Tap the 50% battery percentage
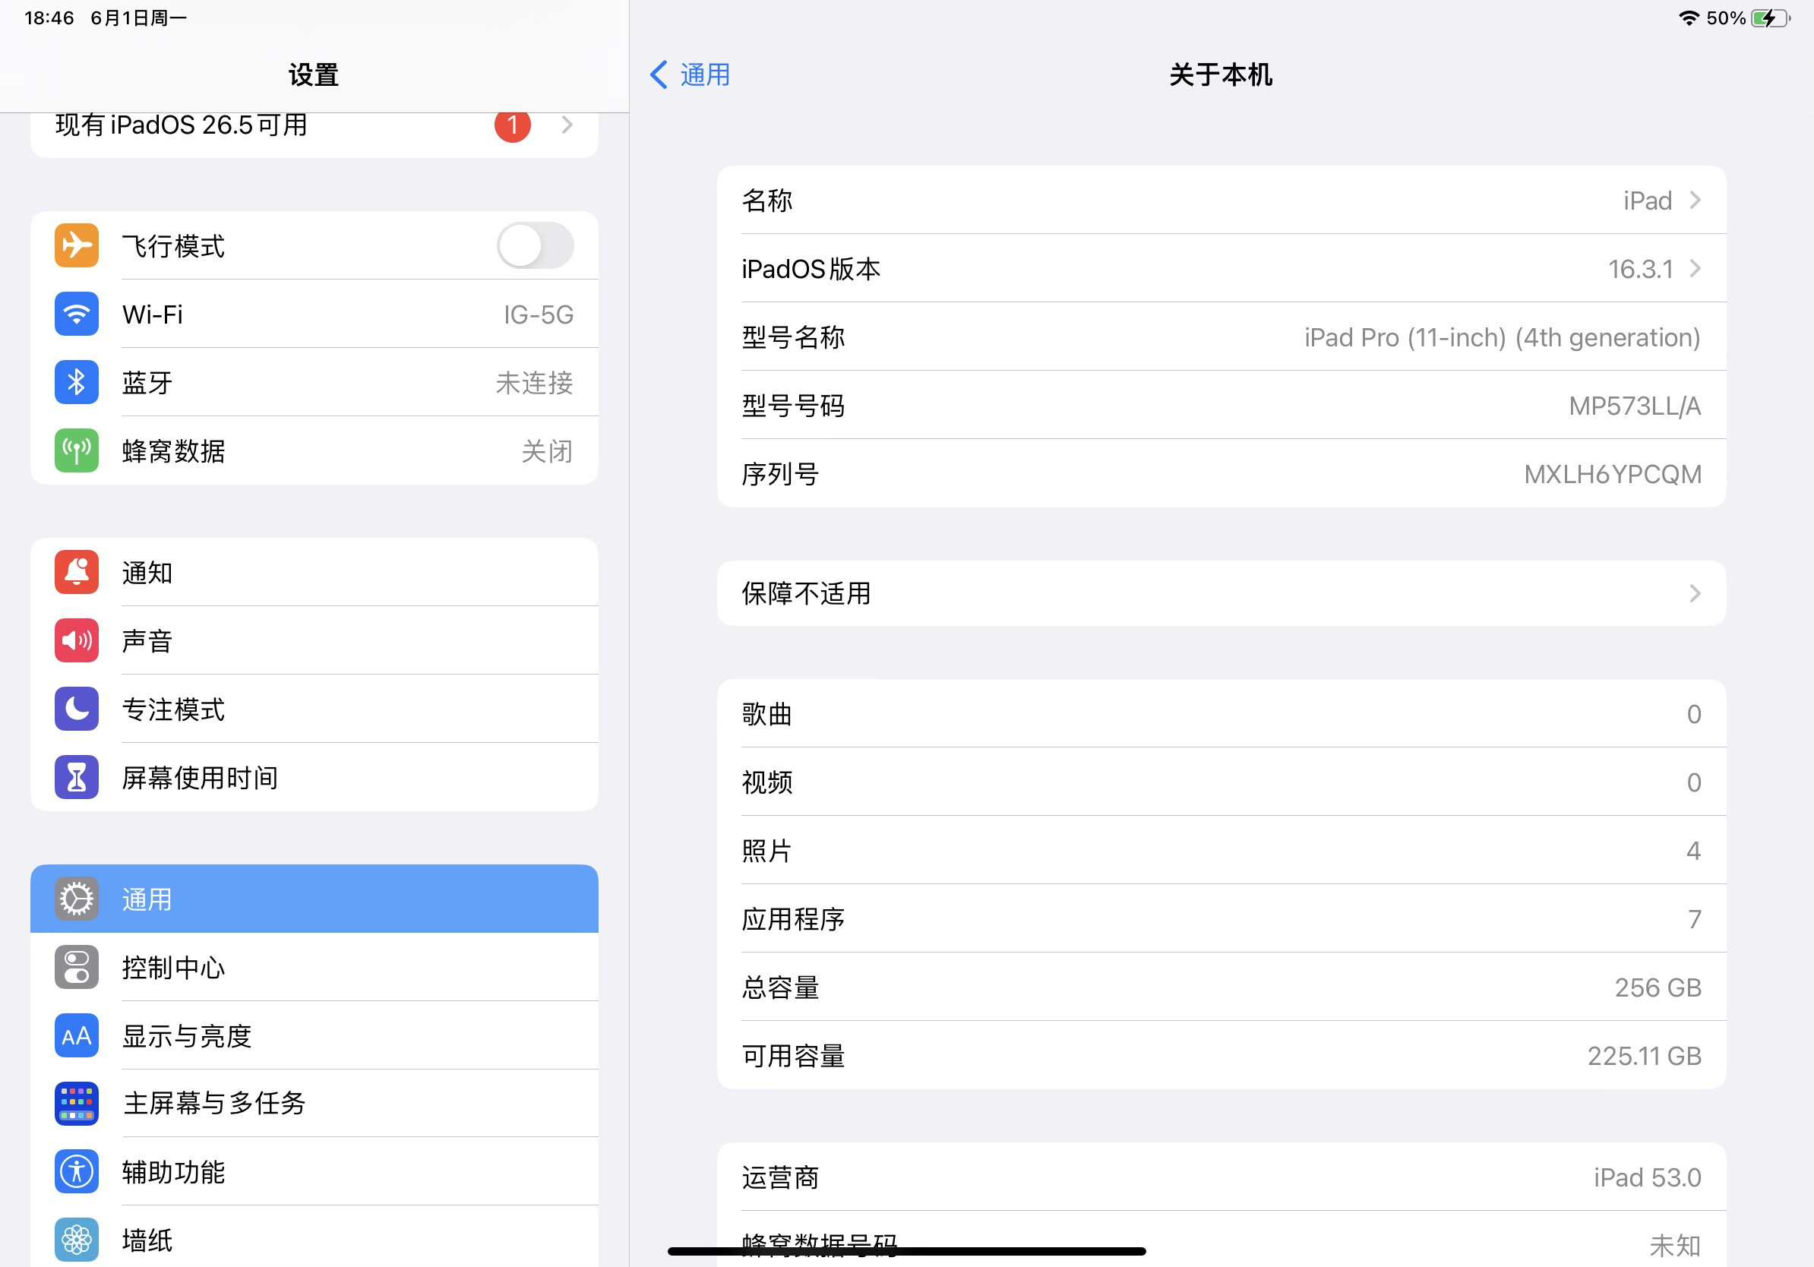The width and height of the screenshot is (1814, 1267). [x=1726, y=17]
